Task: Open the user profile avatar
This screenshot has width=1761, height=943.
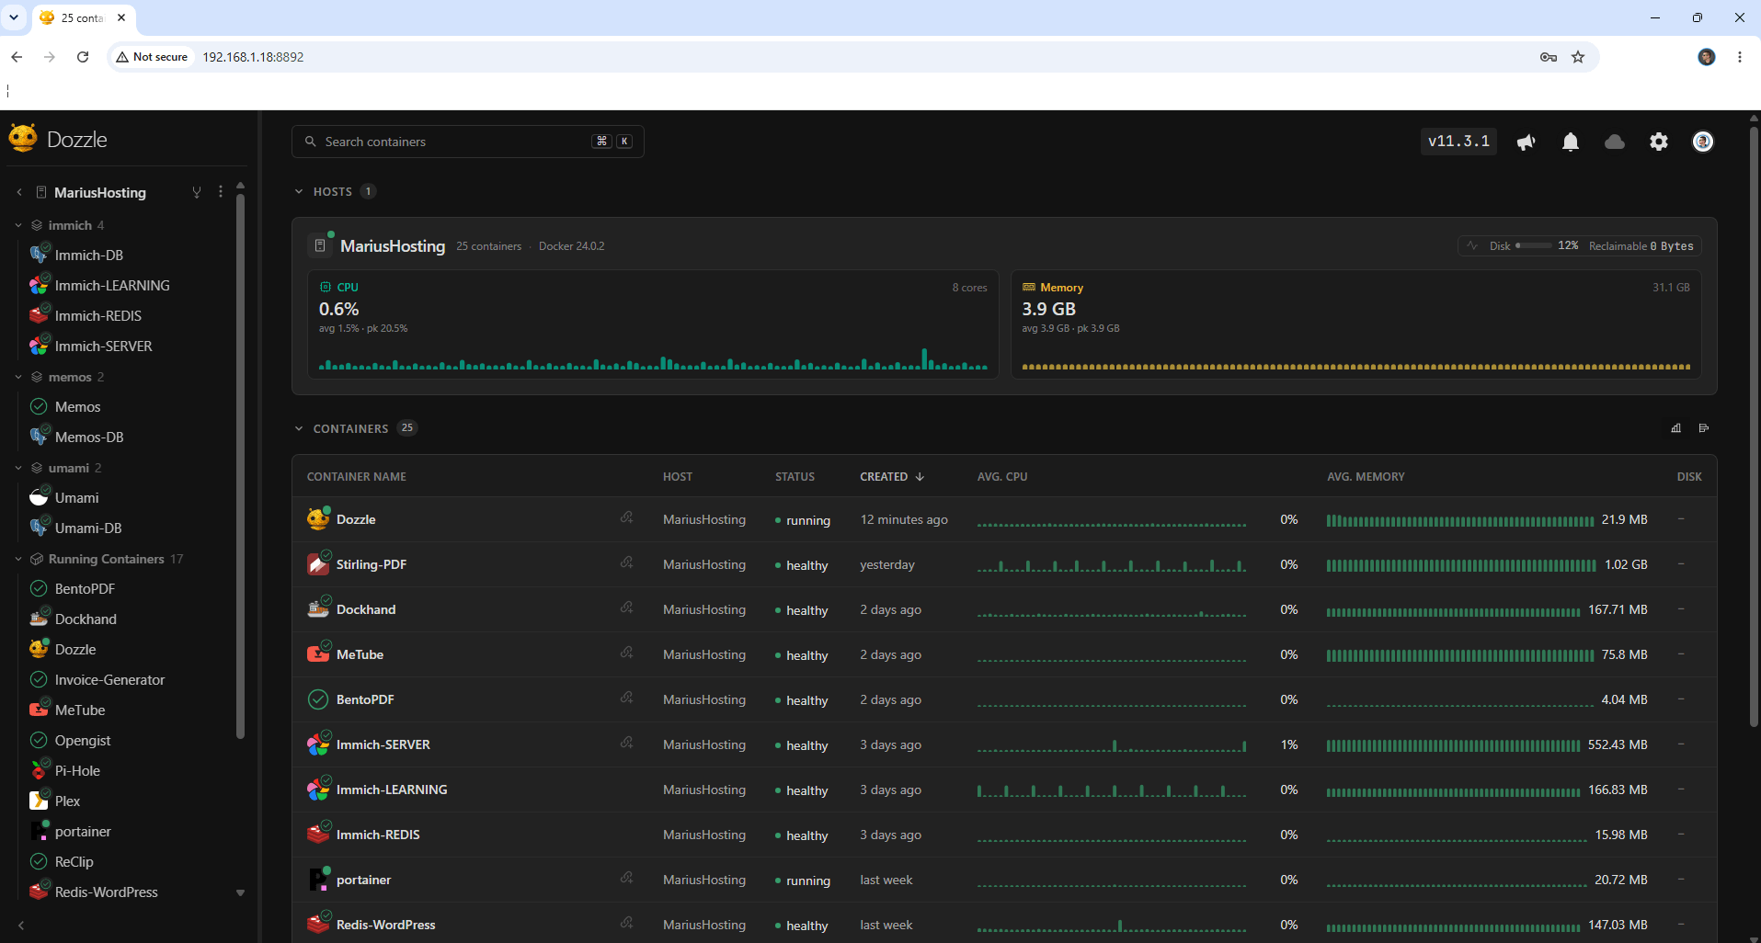Action: [x=1703, y=142]
